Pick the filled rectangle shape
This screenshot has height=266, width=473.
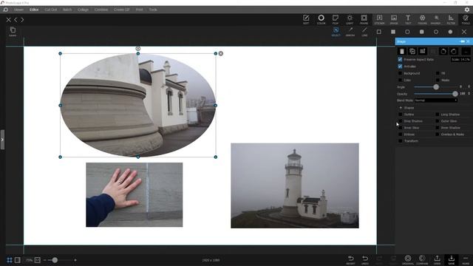(x=393, y=32)
